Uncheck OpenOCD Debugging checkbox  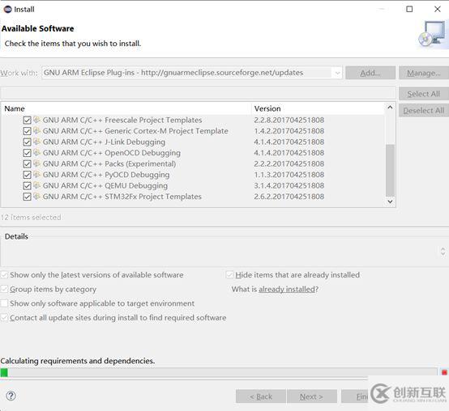coord(27,153)
